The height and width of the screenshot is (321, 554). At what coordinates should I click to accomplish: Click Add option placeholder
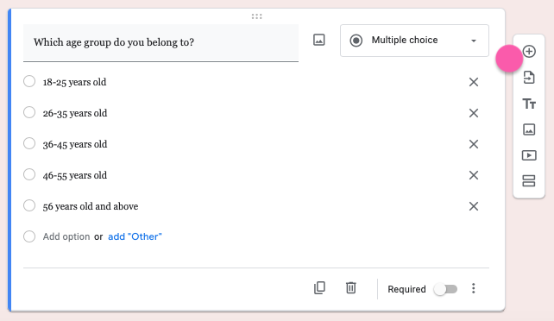point(66,236)
